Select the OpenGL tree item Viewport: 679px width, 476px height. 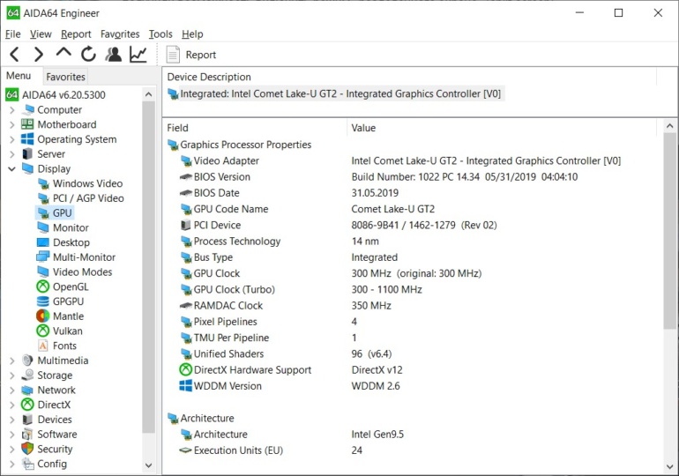pyautogui.click(x=70, y=286)
